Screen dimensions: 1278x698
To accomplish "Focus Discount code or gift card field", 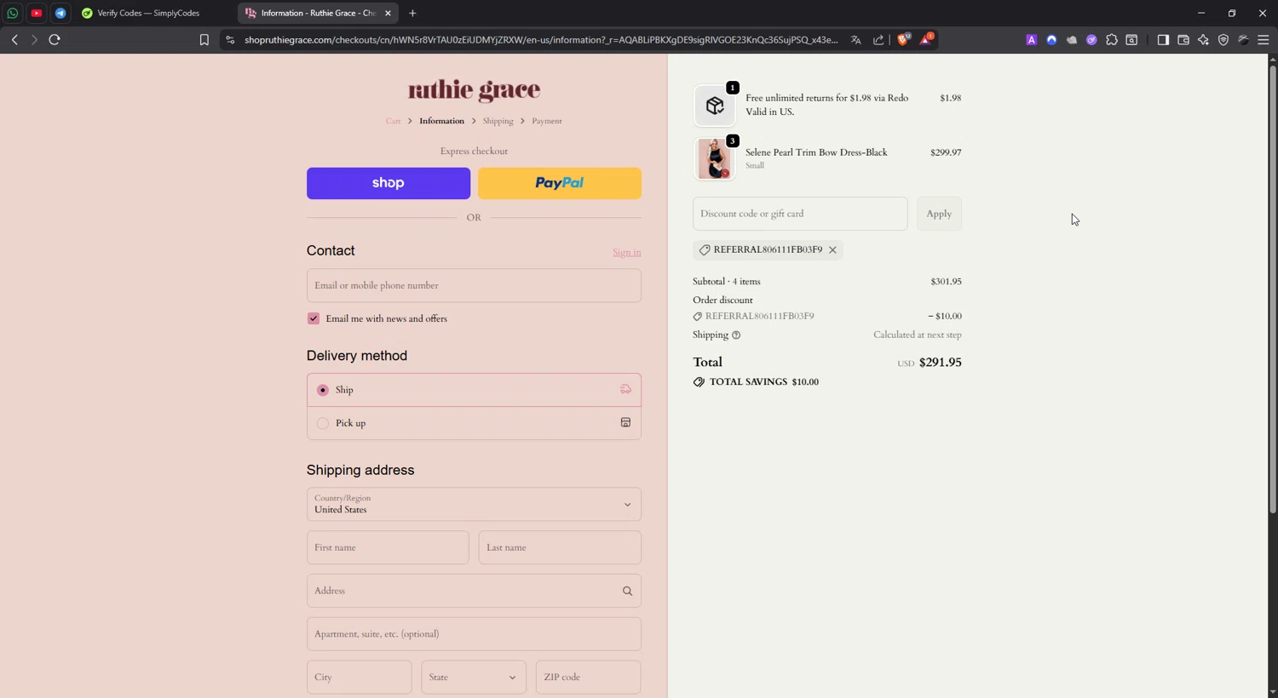I will coord(800,214).
